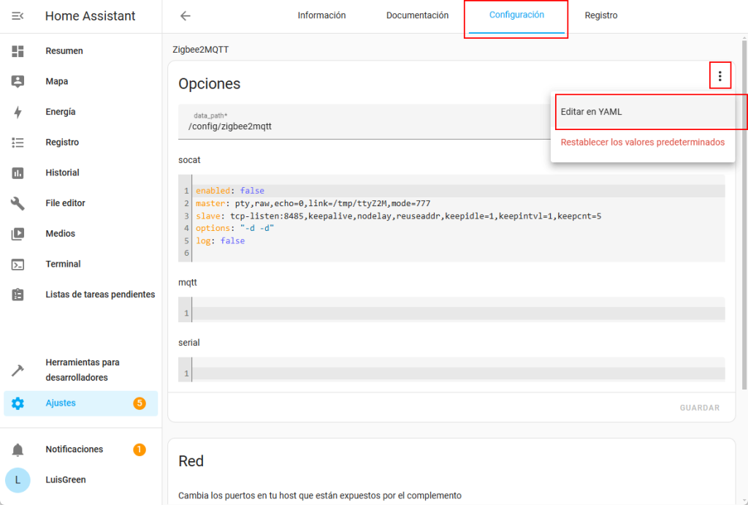The width and height of the screenshot is (748, 505).
Task: Collapse the sidebar with the hamburger icon
Action: click(x=18, y=16)
